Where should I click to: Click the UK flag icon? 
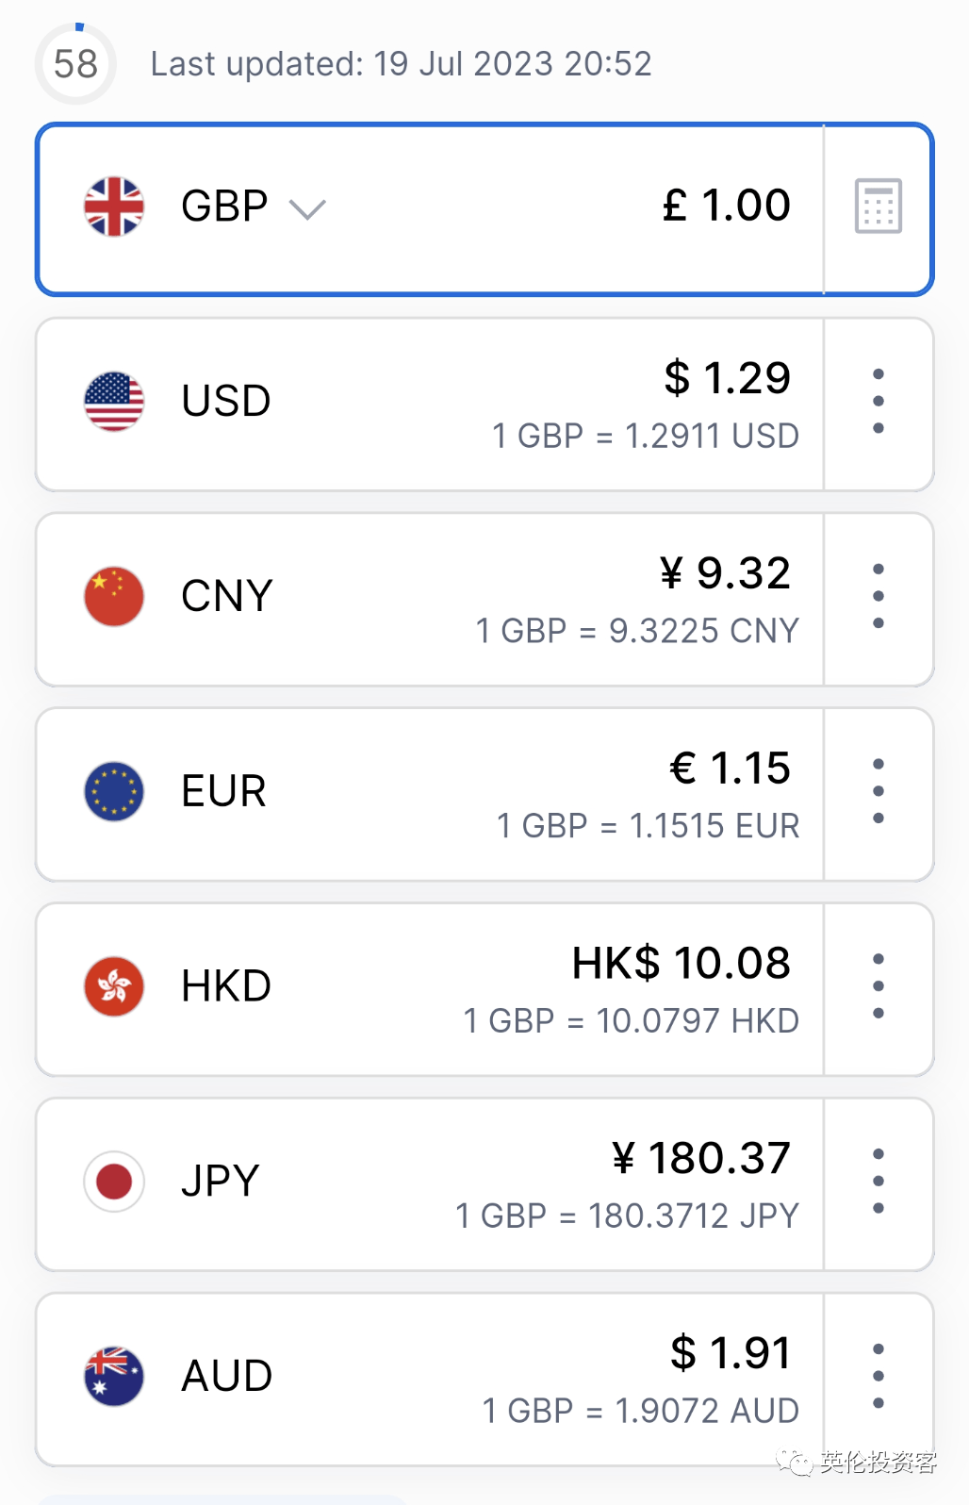[x=114, y=207]
